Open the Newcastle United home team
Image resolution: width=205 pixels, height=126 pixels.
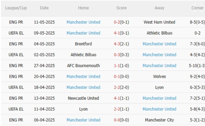click(84, 98)
